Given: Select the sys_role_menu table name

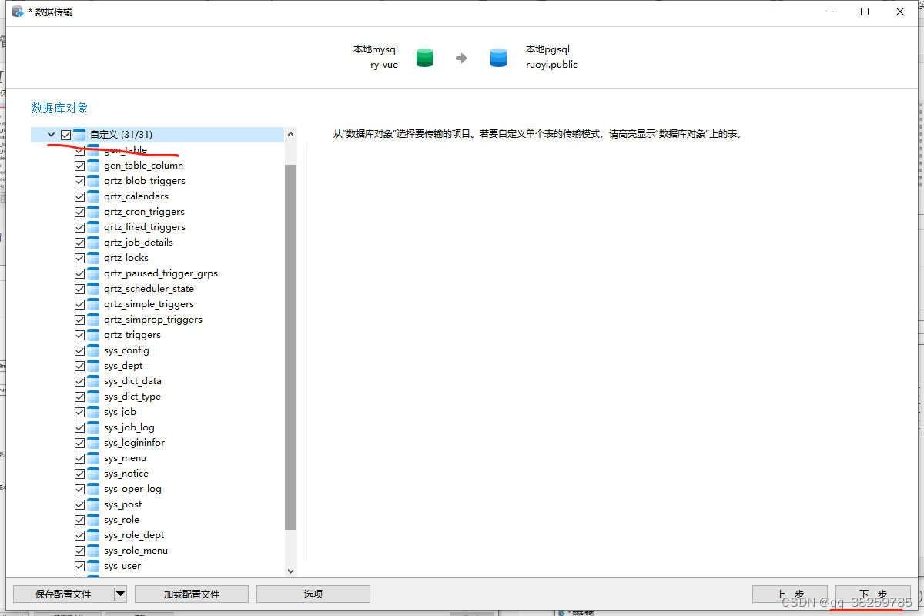Looking at the screenshot, I should click(x=136, y=551).
